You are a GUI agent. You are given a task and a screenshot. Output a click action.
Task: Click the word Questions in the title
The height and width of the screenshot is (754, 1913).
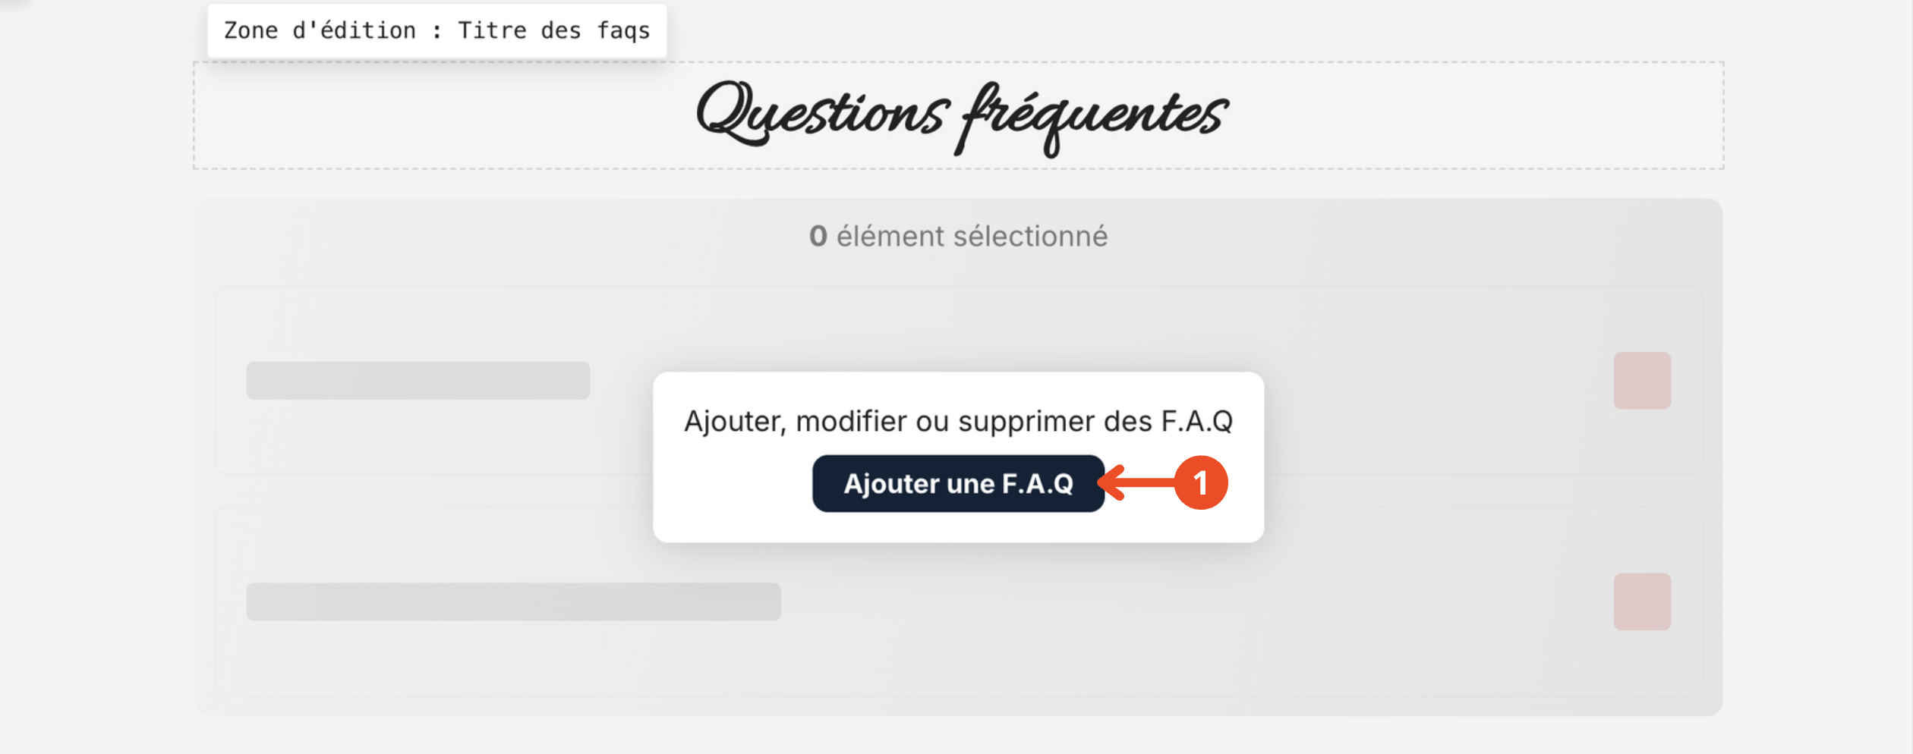point(822,115)
